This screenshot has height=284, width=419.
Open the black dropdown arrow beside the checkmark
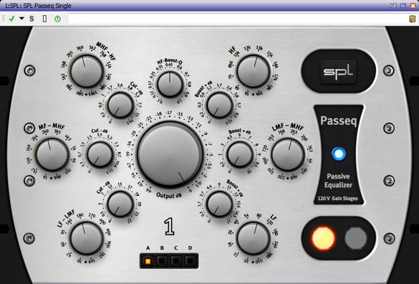point(21,19)
